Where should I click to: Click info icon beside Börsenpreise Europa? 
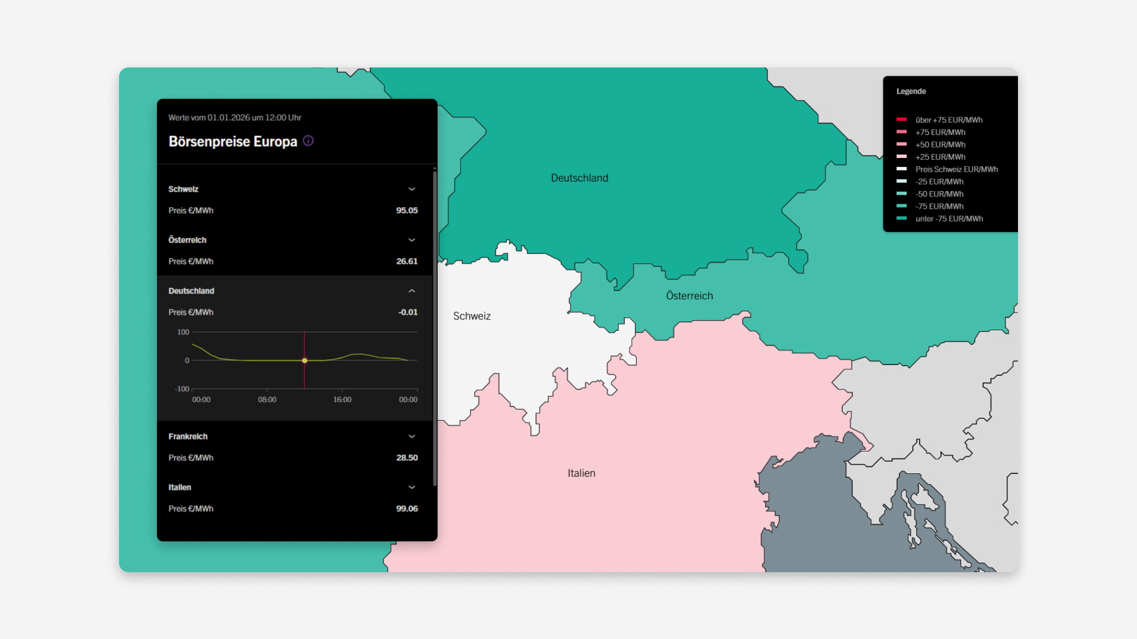(308, 141)
